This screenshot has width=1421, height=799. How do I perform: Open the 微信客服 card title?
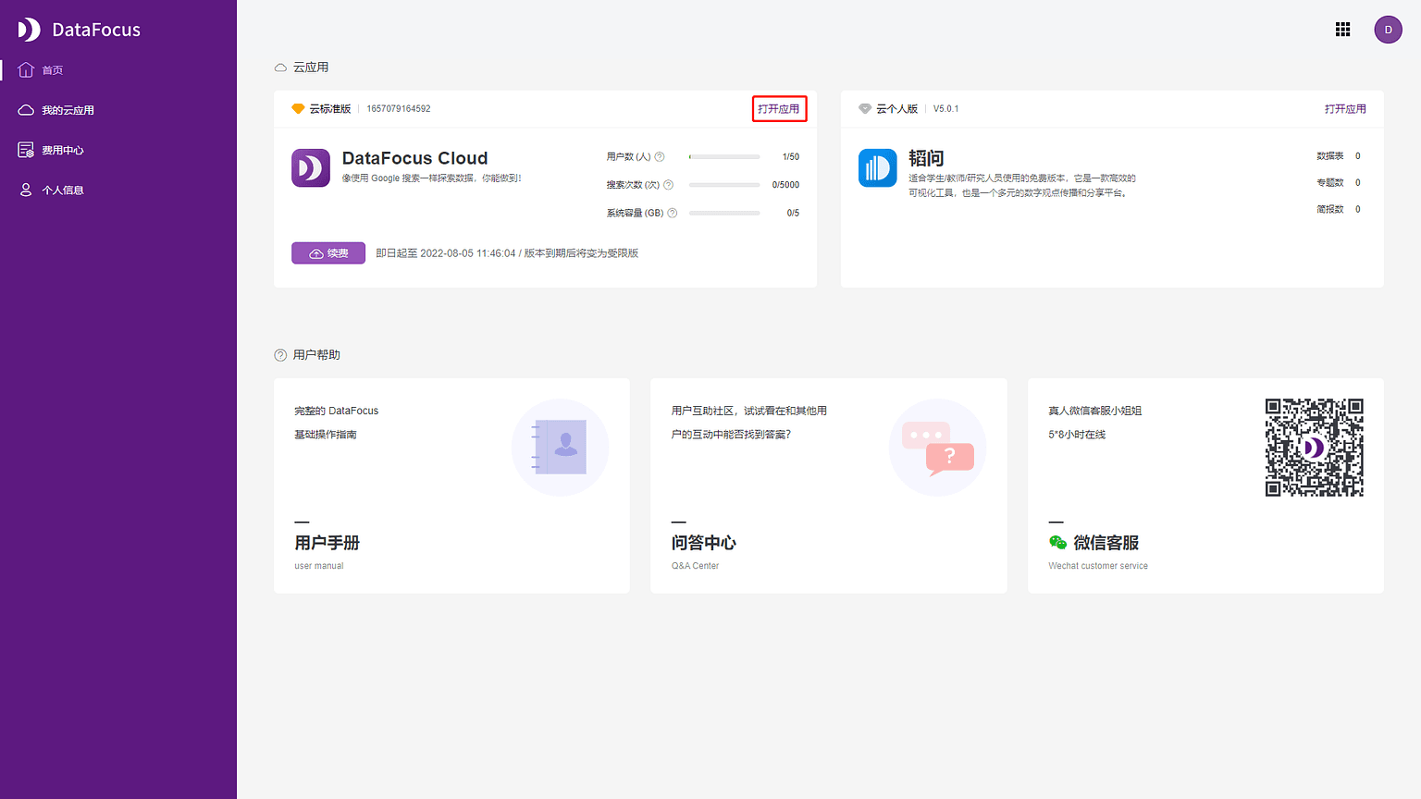(x=1106, y=543)
